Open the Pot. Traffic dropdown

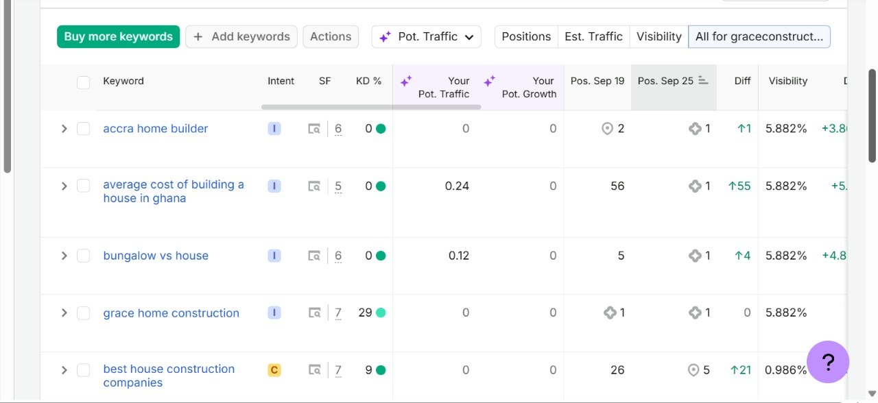[x=427, y=37]
